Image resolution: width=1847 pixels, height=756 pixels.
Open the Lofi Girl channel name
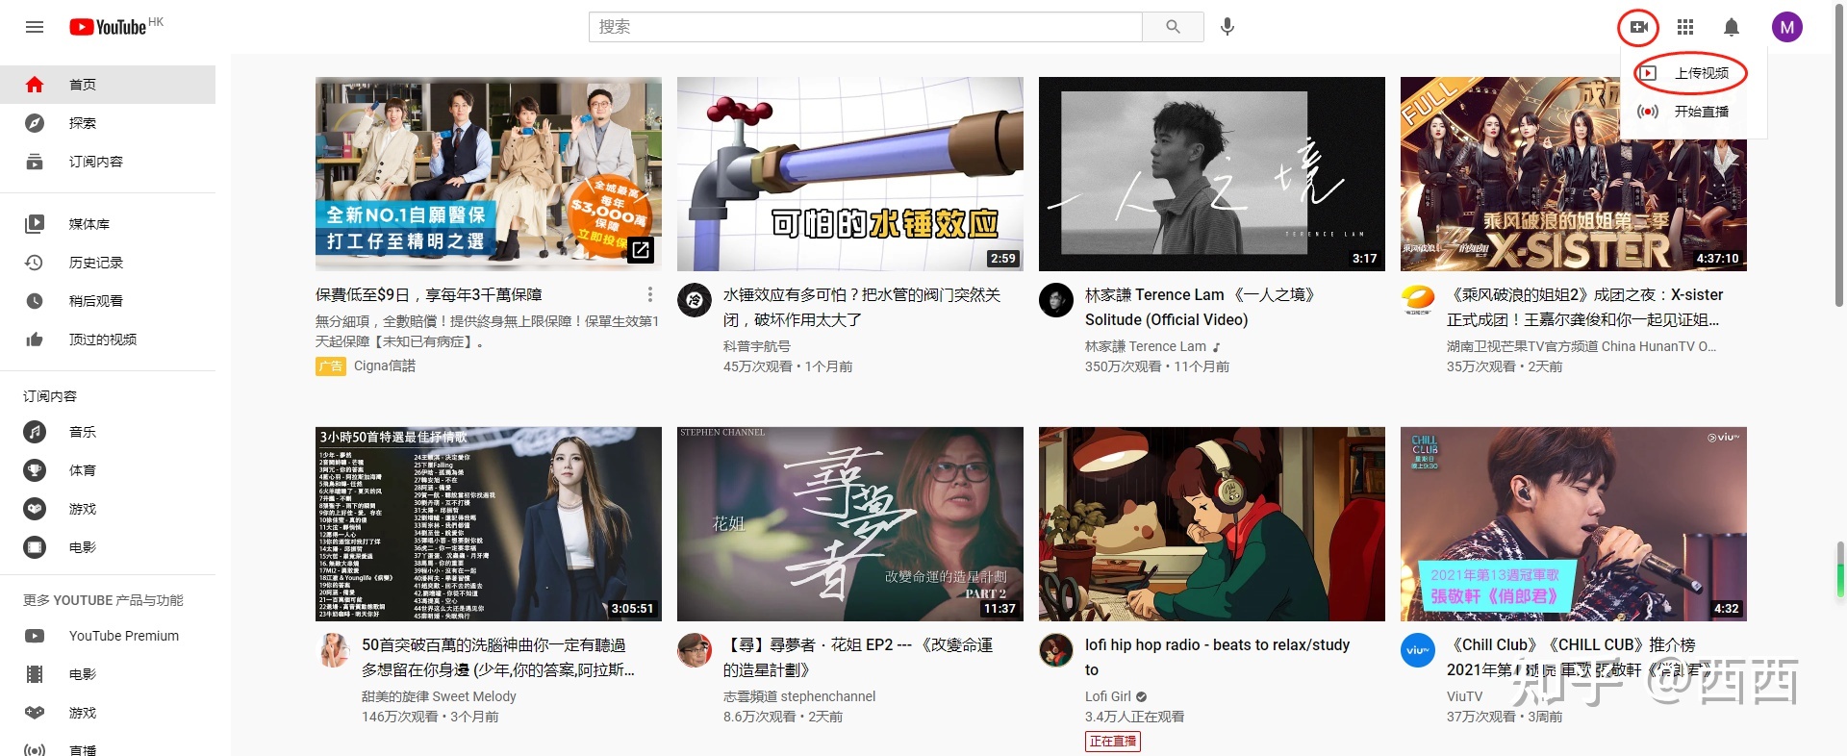pyautogui.click(x=1108, y=696)
